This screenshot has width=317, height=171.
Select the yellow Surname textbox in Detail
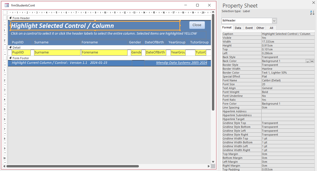57,52
